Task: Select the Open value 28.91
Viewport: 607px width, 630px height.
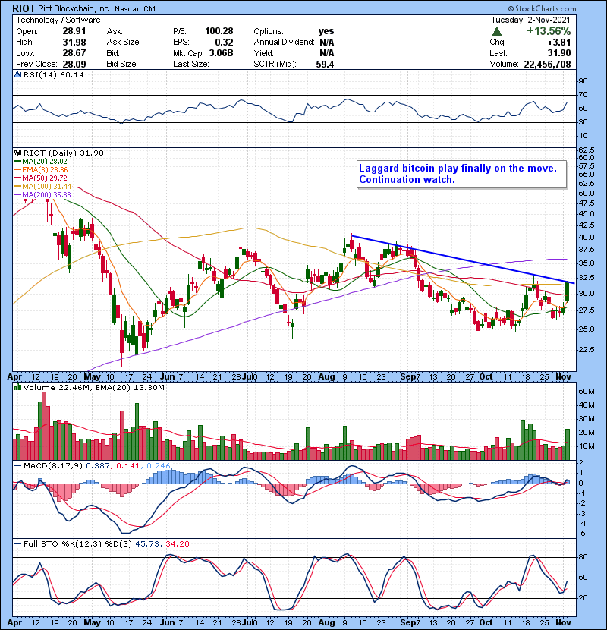Action: (x=74, y=31)
